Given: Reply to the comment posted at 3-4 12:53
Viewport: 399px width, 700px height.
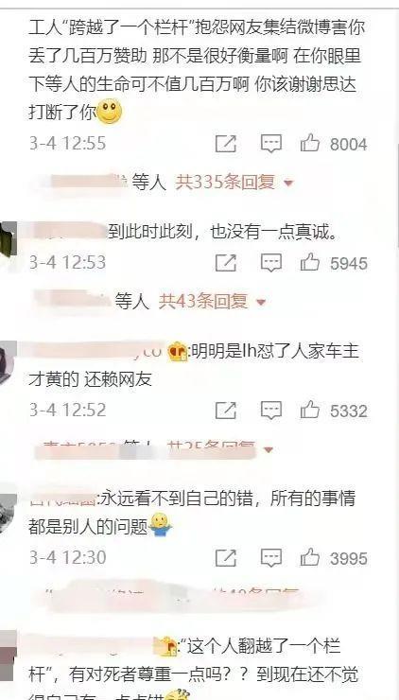Looking at the screenshot, I should (271, 263).
